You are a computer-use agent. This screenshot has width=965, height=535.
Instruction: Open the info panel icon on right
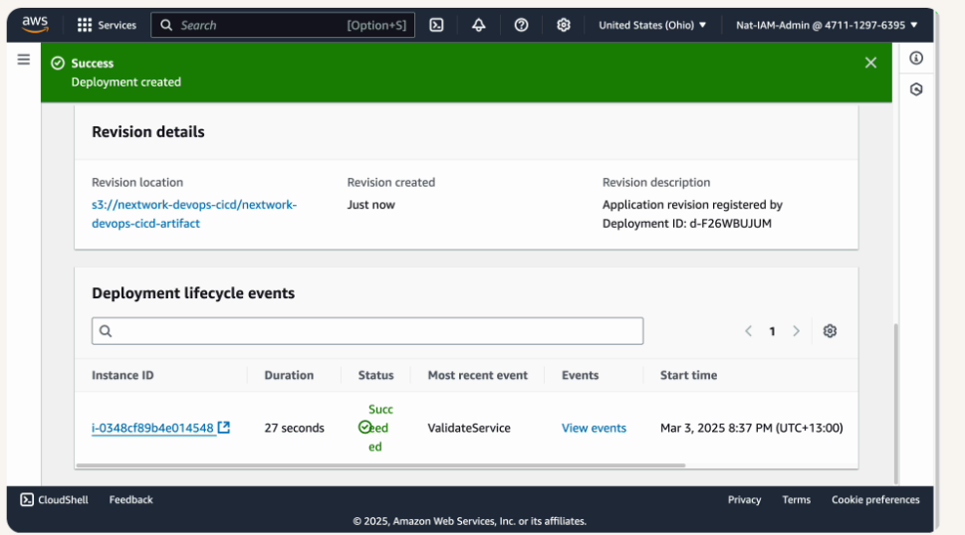(x=916, y=59)
